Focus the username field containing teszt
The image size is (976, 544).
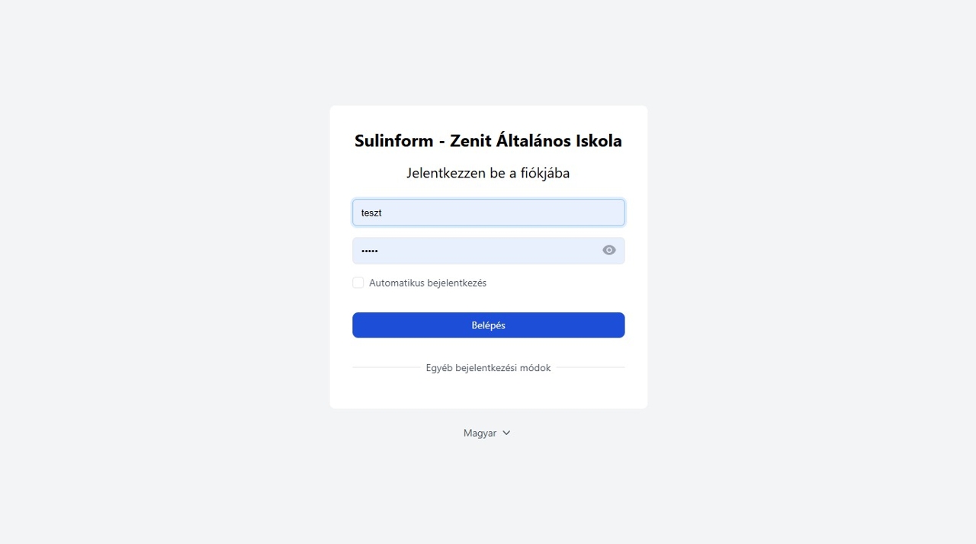coord(488,213)
